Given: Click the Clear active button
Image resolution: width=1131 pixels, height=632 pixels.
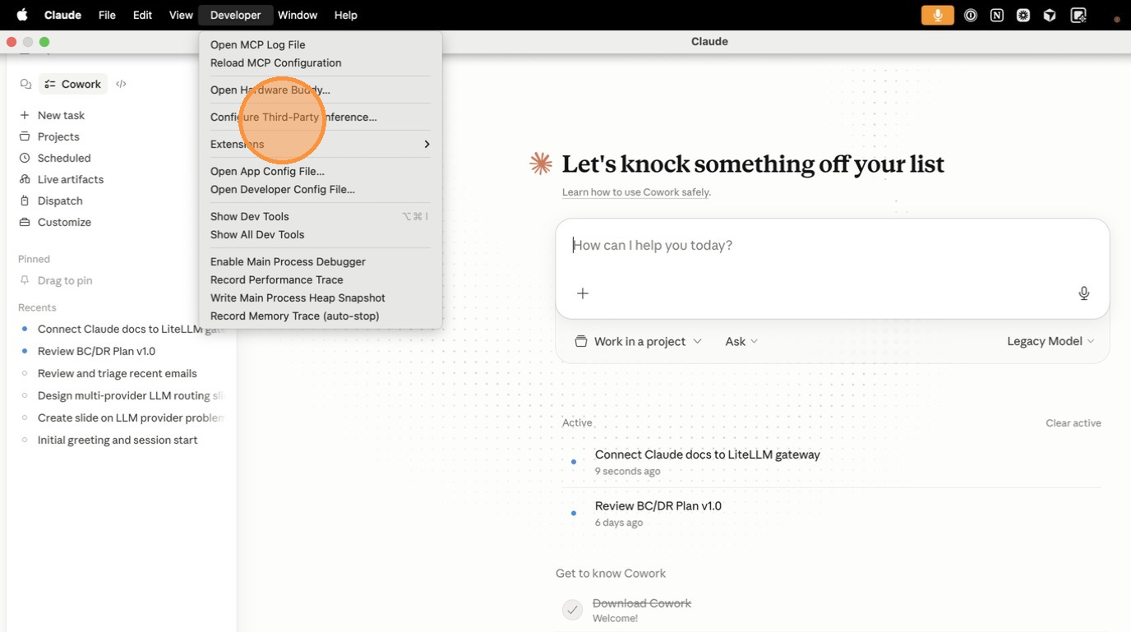Looking at the screenshot, I should [x=1073, y=423].
